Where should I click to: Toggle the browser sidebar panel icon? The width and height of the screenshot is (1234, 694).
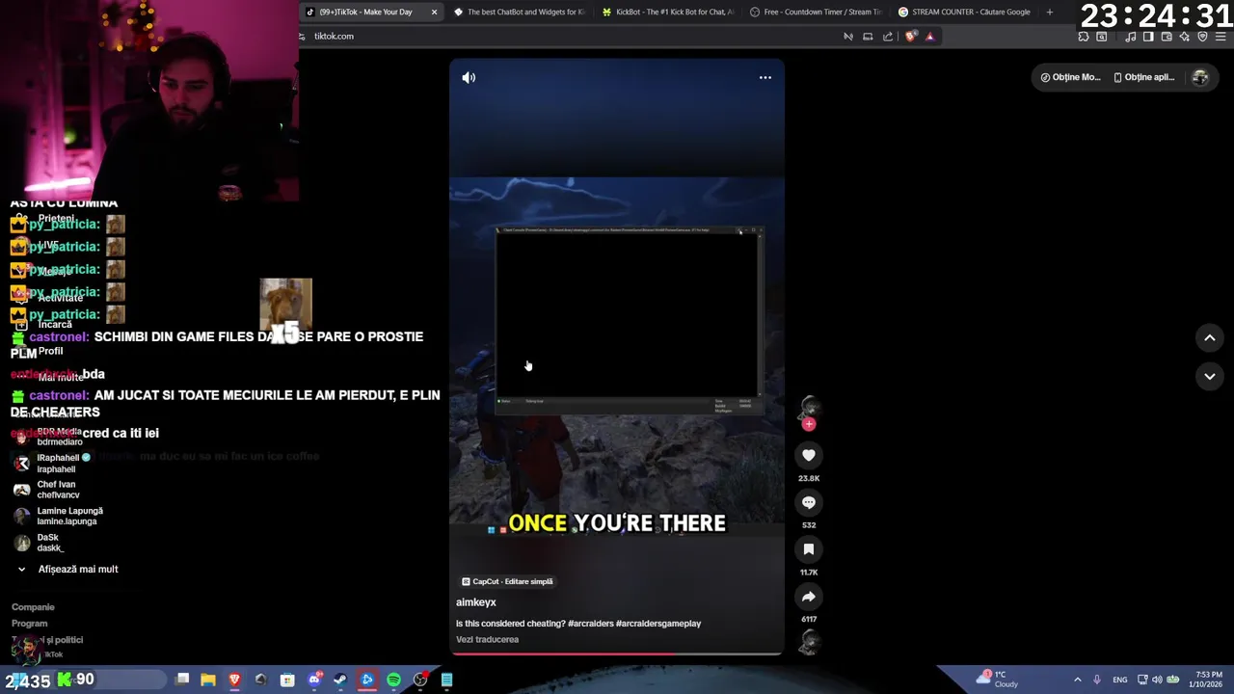(1148, 37)
